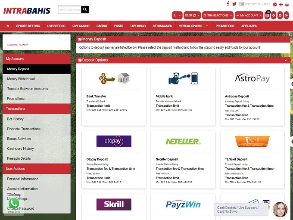The image size is (293, 220).
Task: Open WhatsApp live support icon
Action: 14,203
